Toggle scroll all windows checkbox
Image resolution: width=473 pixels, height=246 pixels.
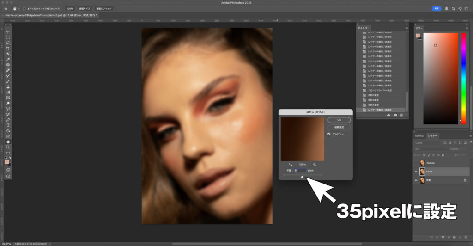click(x=24, y=9)
